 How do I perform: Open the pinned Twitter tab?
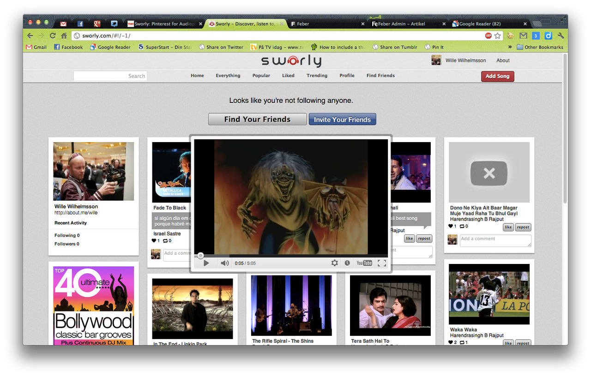coord(114,24)
